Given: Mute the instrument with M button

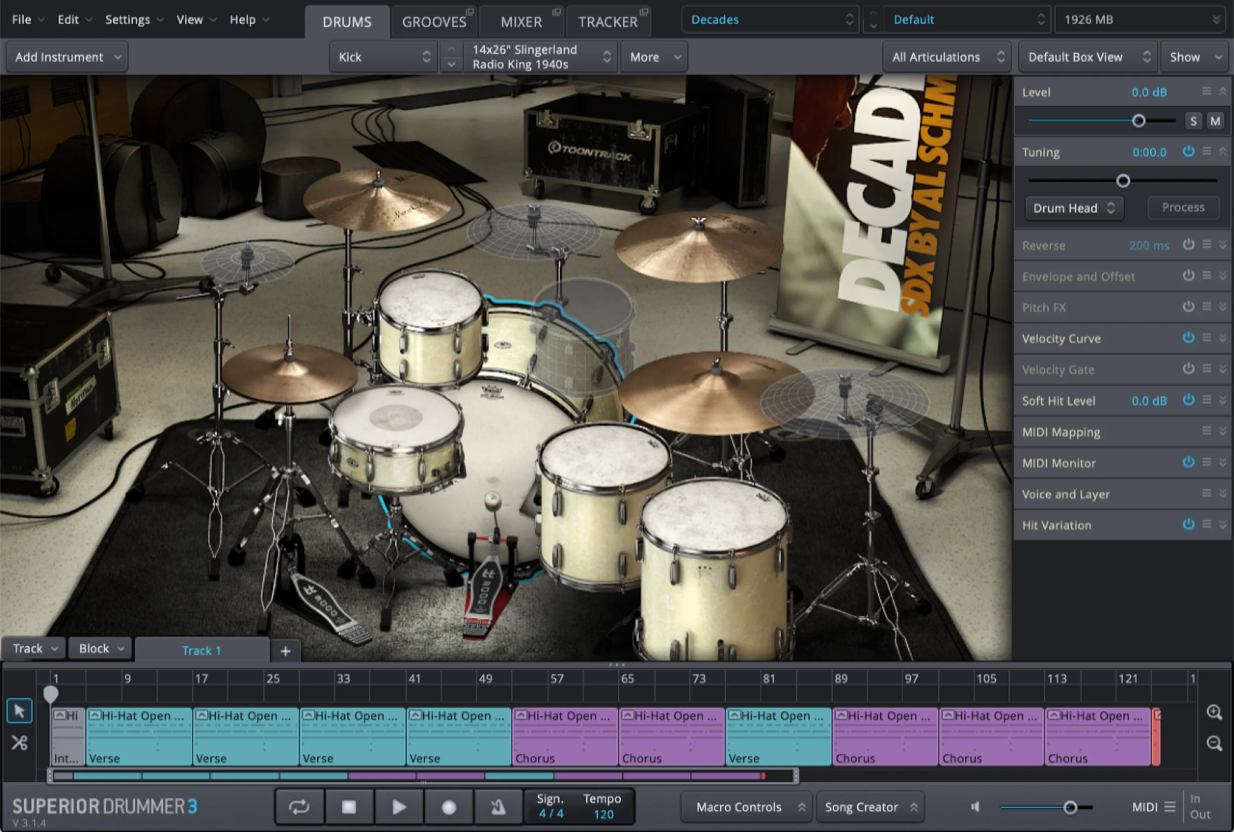Looking at the screenshot, I should click(1215, 121).
